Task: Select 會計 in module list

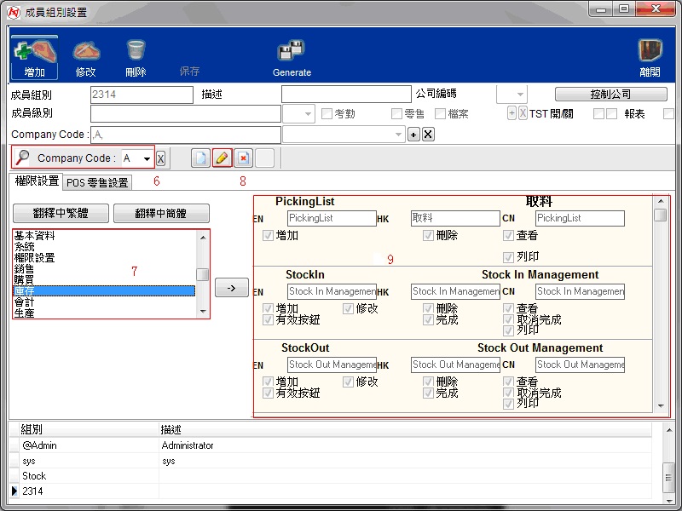Action: tap(104, 302)
